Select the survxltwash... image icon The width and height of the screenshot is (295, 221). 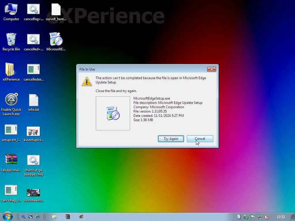[x=33, y=195]
